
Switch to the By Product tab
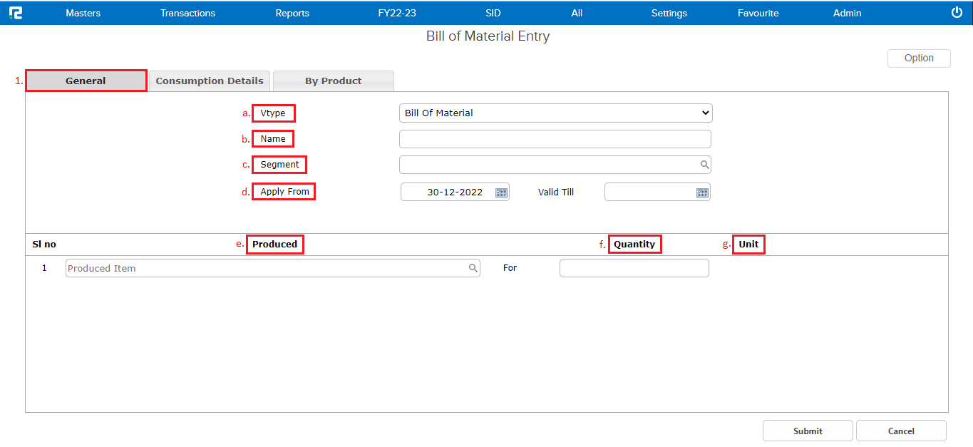[333, 81]
